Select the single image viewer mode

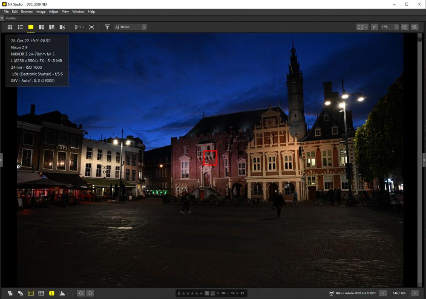(x=31, y=27)
